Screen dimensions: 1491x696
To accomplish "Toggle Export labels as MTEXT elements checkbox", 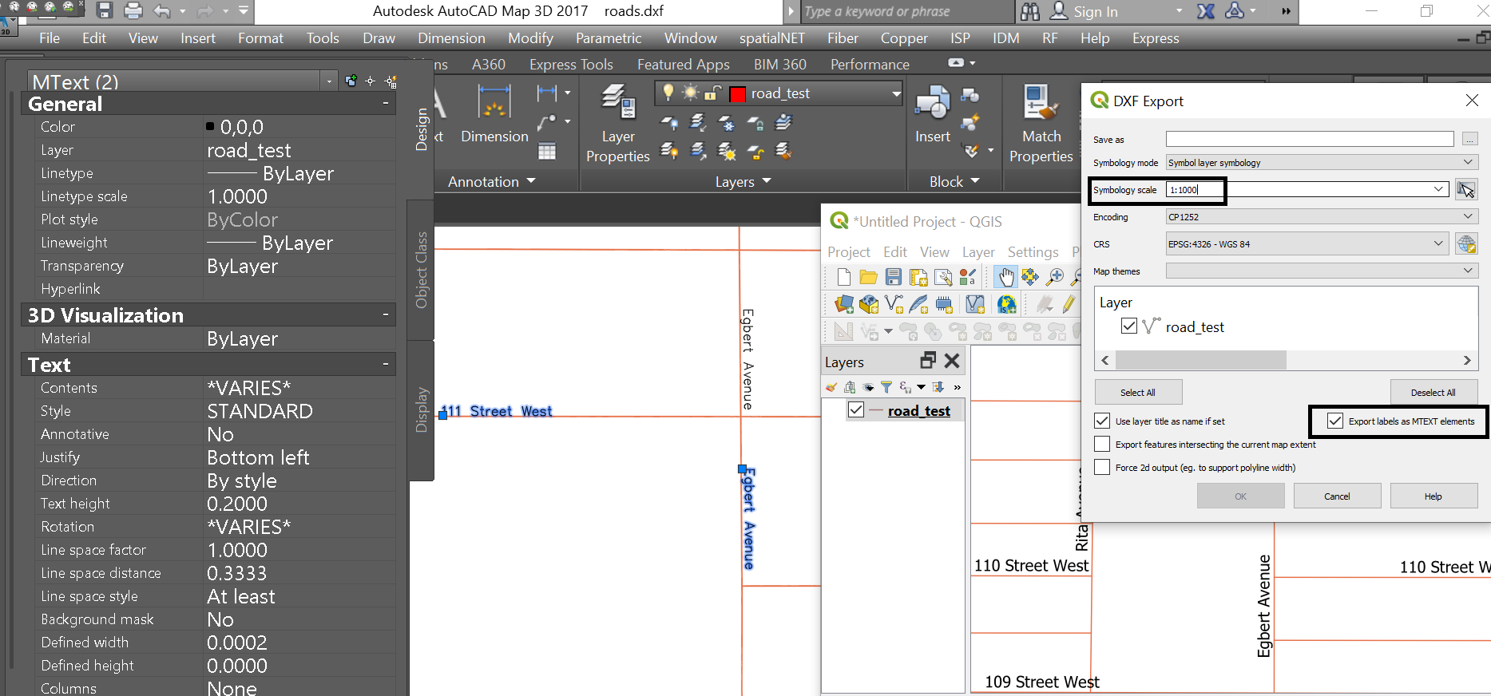I will pos(1334,421).
